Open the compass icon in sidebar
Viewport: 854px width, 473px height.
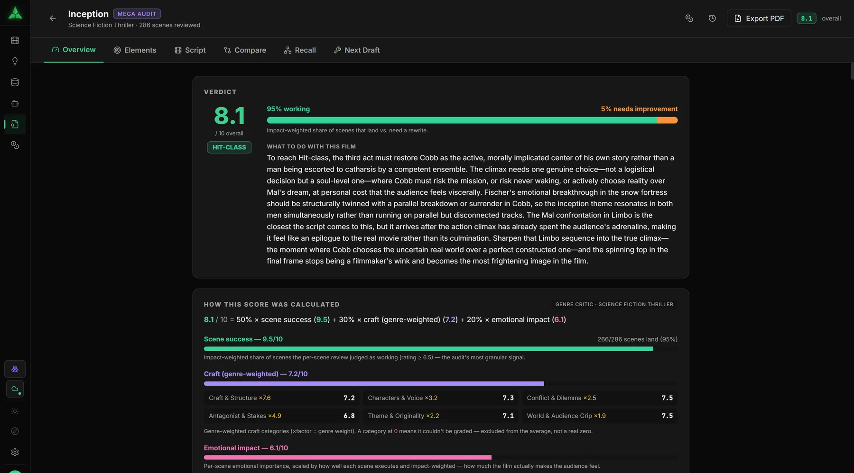tap(15, 431)
